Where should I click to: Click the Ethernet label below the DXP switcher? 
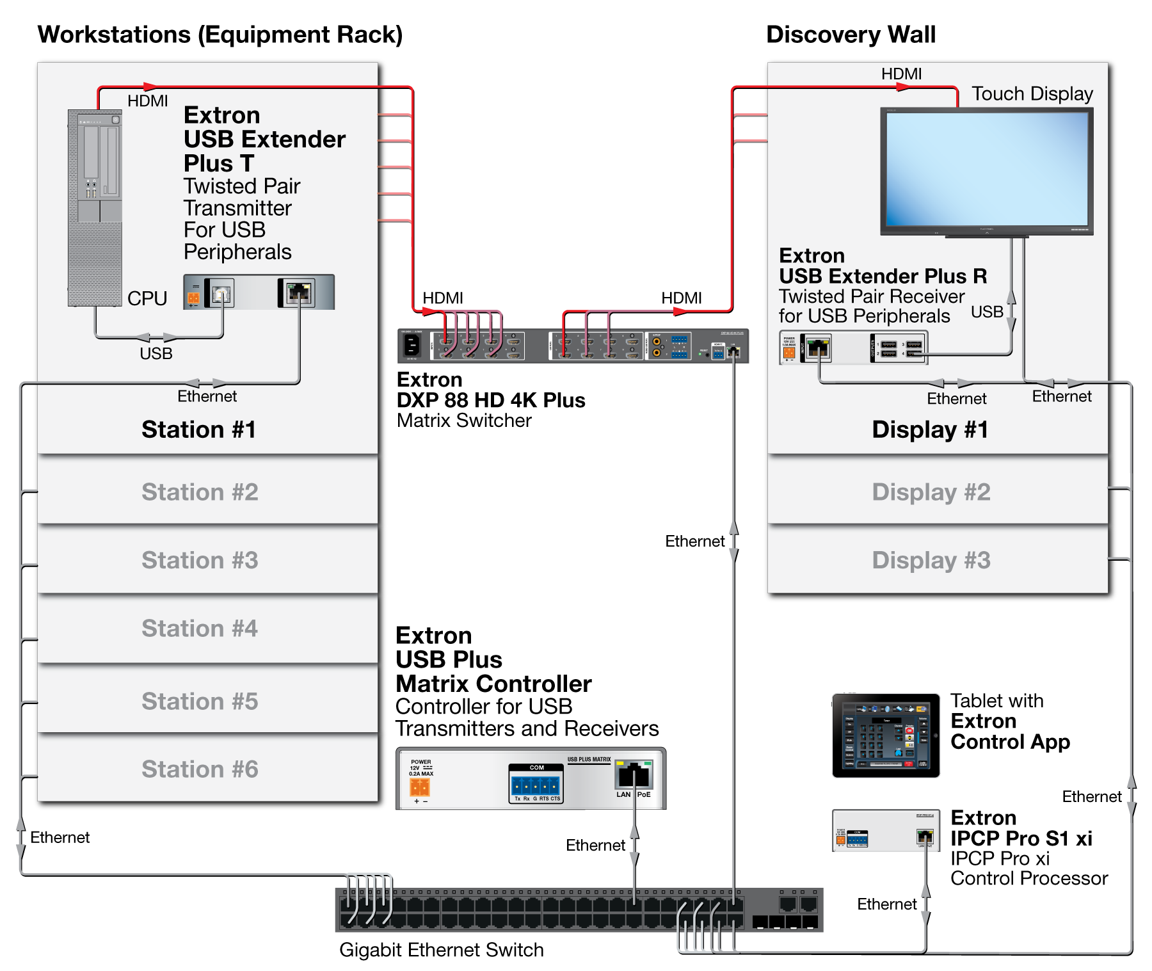[695, 542]
